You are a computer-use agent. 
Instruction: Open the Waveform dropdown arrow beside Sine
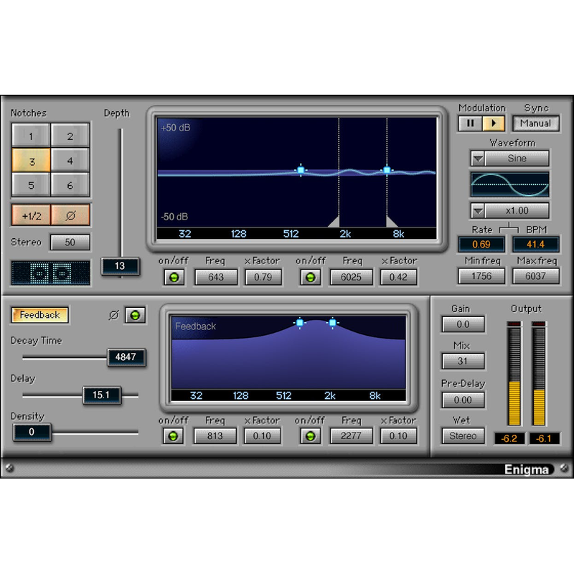coord(478,159)
